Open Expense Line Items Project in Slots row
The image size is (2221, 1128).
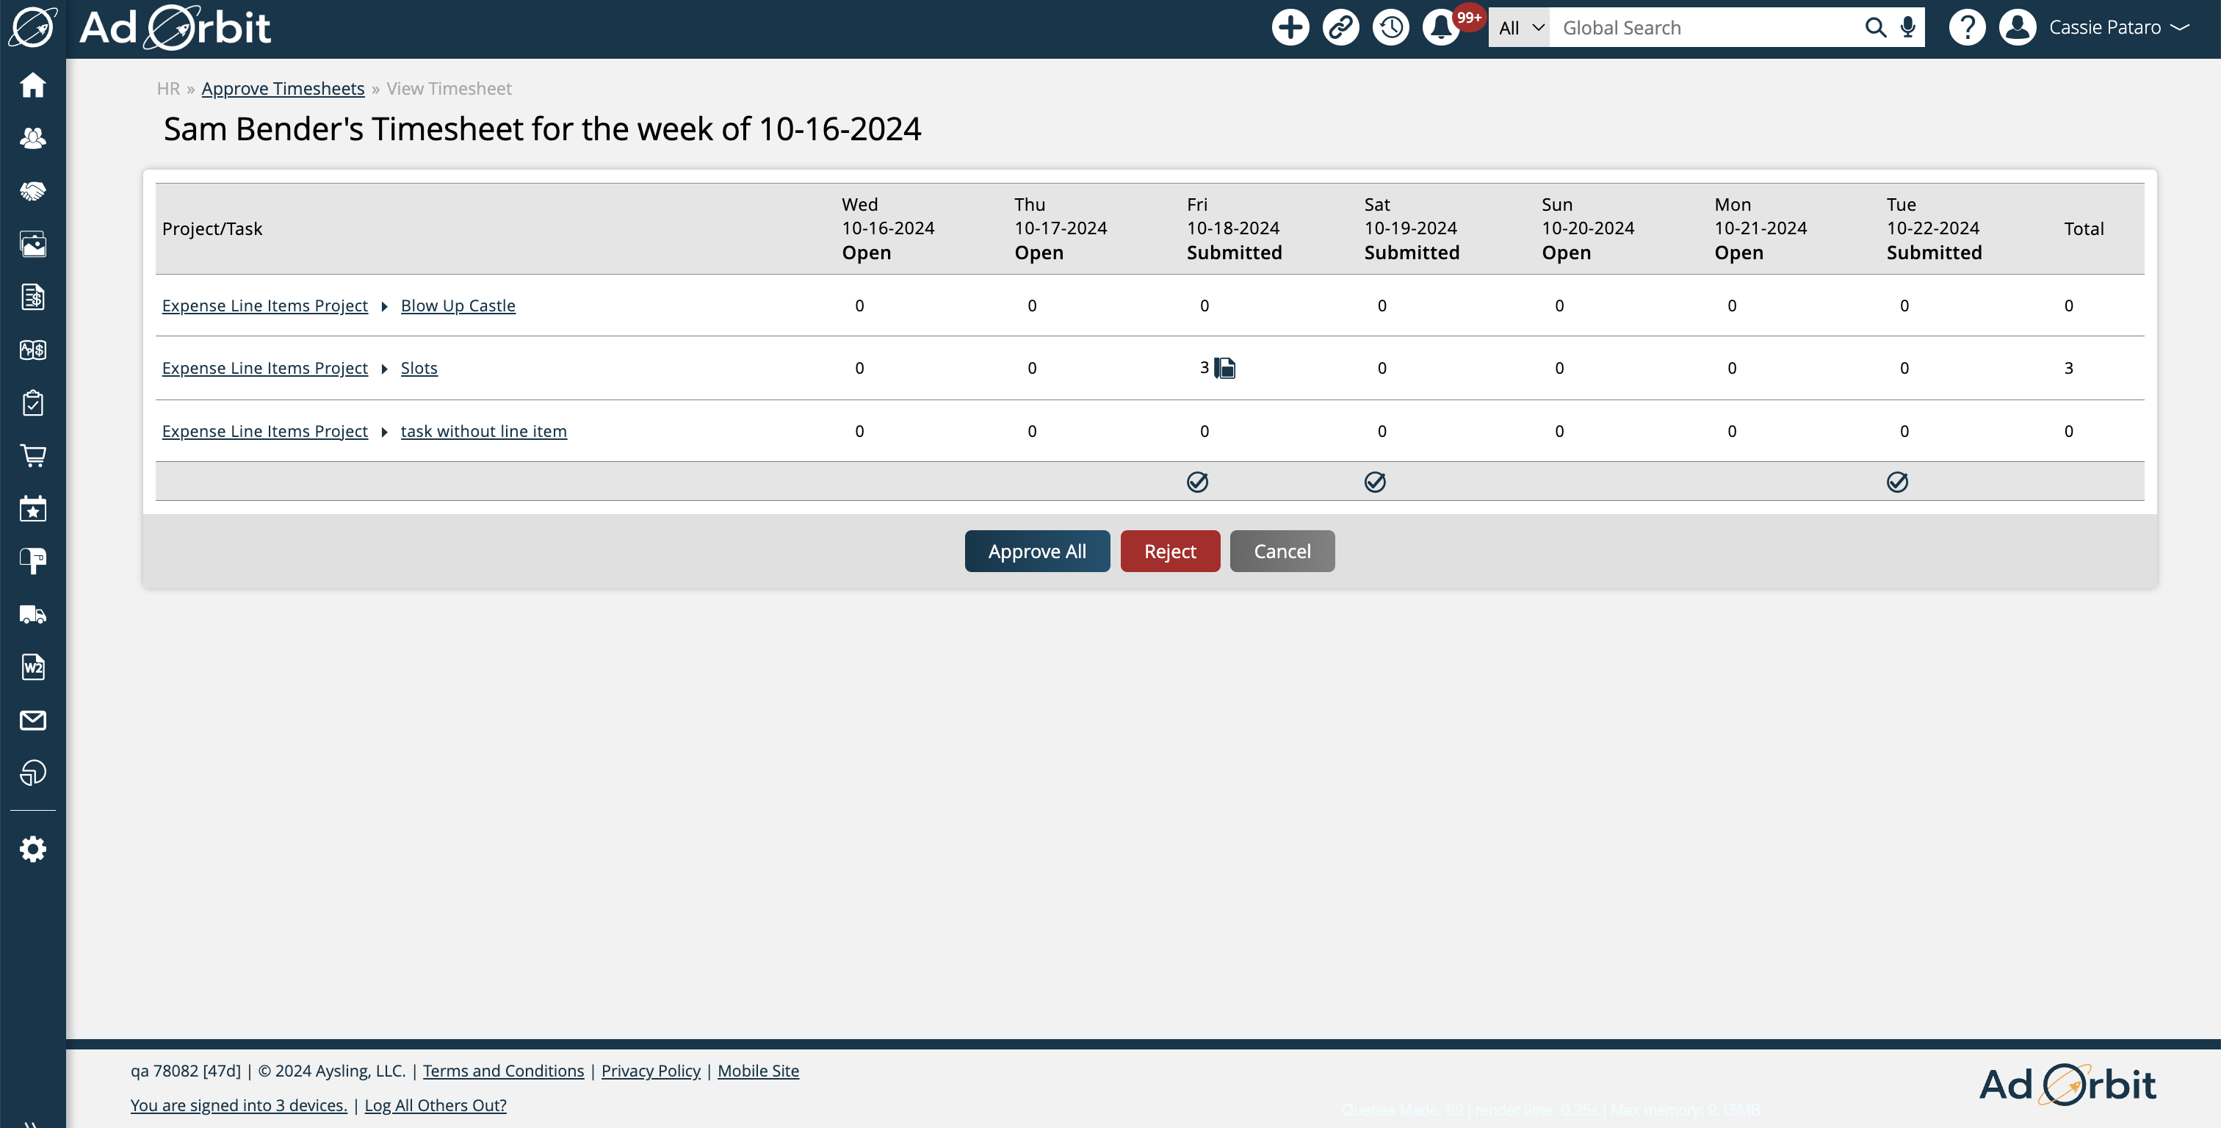tap(264, 368)
